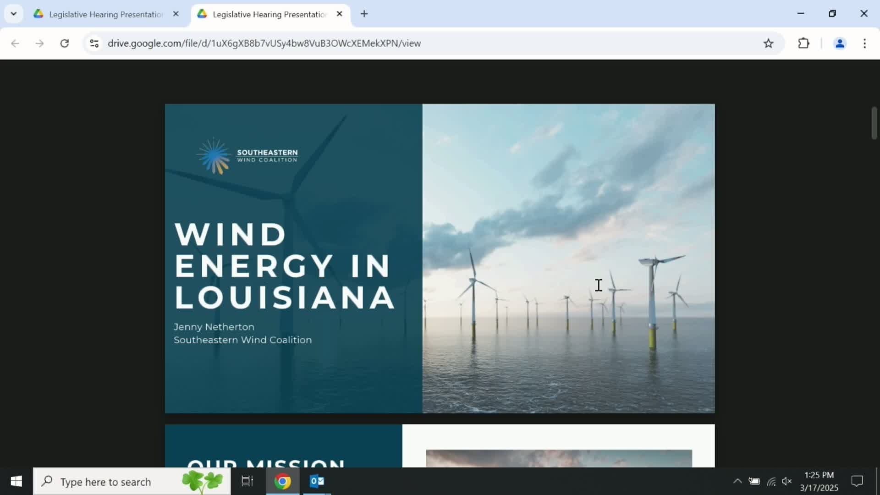This screenshot has width=880, height=495.
Task: Reload the current page
Action: 65,43
